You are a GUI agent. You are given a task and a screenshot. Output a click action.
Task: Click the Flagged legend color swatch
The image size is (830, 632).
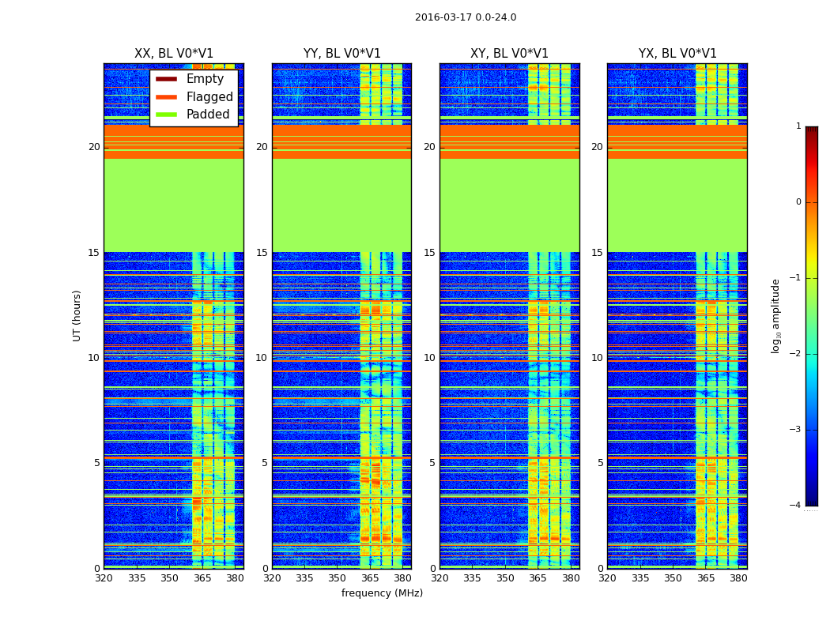(x=166, y=97)
